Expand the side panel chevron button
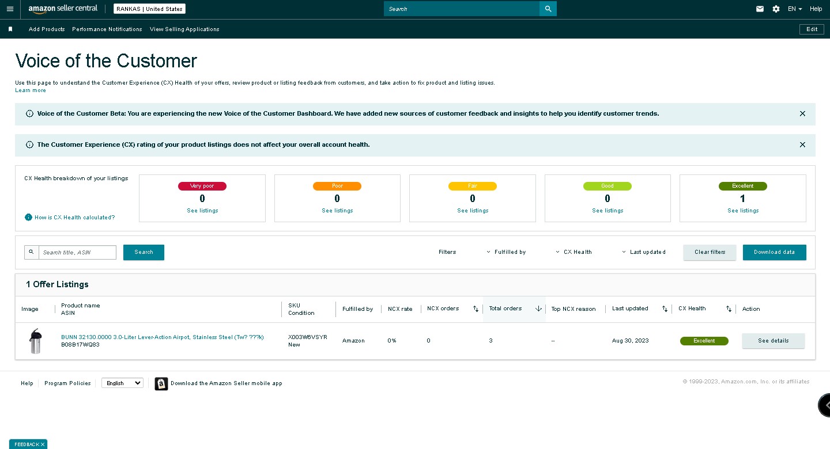Image resolution: width=830 pixels, height=449 pixels. (825, 405)
